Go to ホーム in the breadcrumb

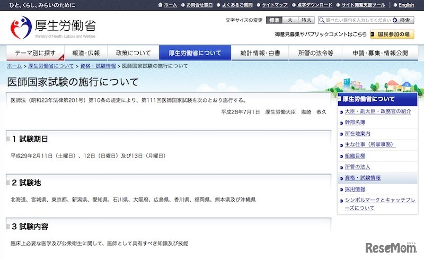tap(14, 66)
